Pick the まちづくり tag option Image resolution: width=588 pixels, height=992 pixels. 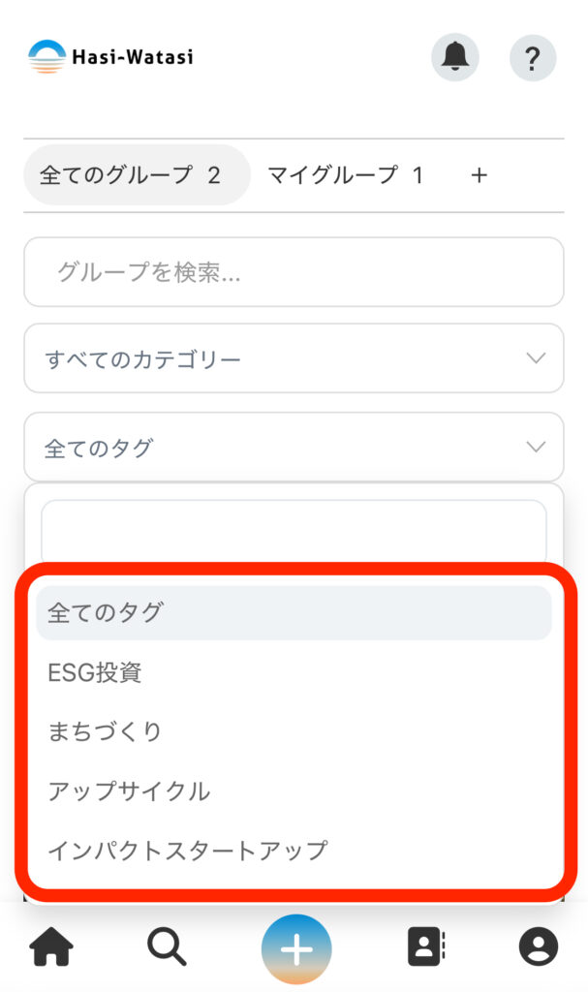point(105,732)
